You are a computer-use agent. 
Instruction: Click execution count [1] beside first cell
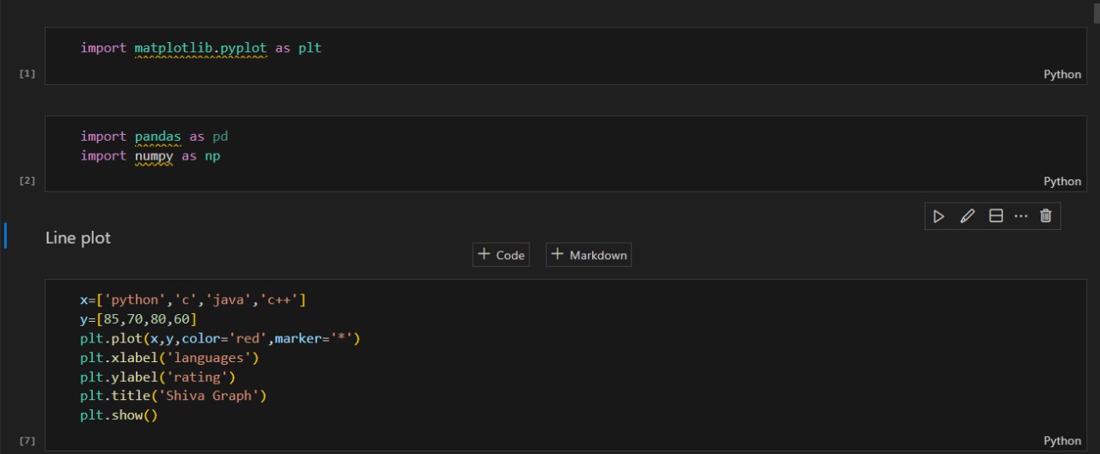27,74
